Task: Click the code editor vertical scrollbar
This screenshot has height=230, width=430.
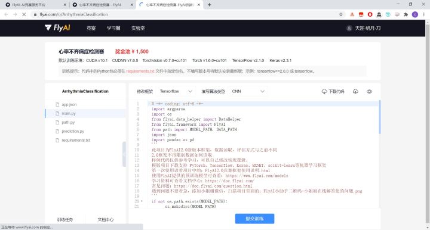Action: pyautogui.click(x=380, y=117)
